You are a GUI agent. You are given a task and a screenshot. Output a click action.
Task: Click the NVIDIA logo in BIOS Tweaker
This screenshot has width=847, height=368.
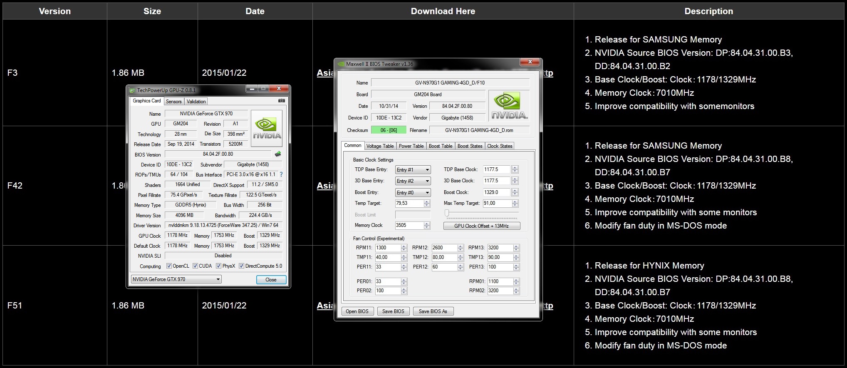tap(509, 107)
